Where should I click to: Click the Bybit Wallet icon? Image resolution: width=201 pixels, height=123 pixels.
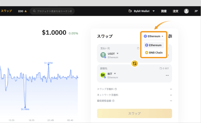(130, 11)
